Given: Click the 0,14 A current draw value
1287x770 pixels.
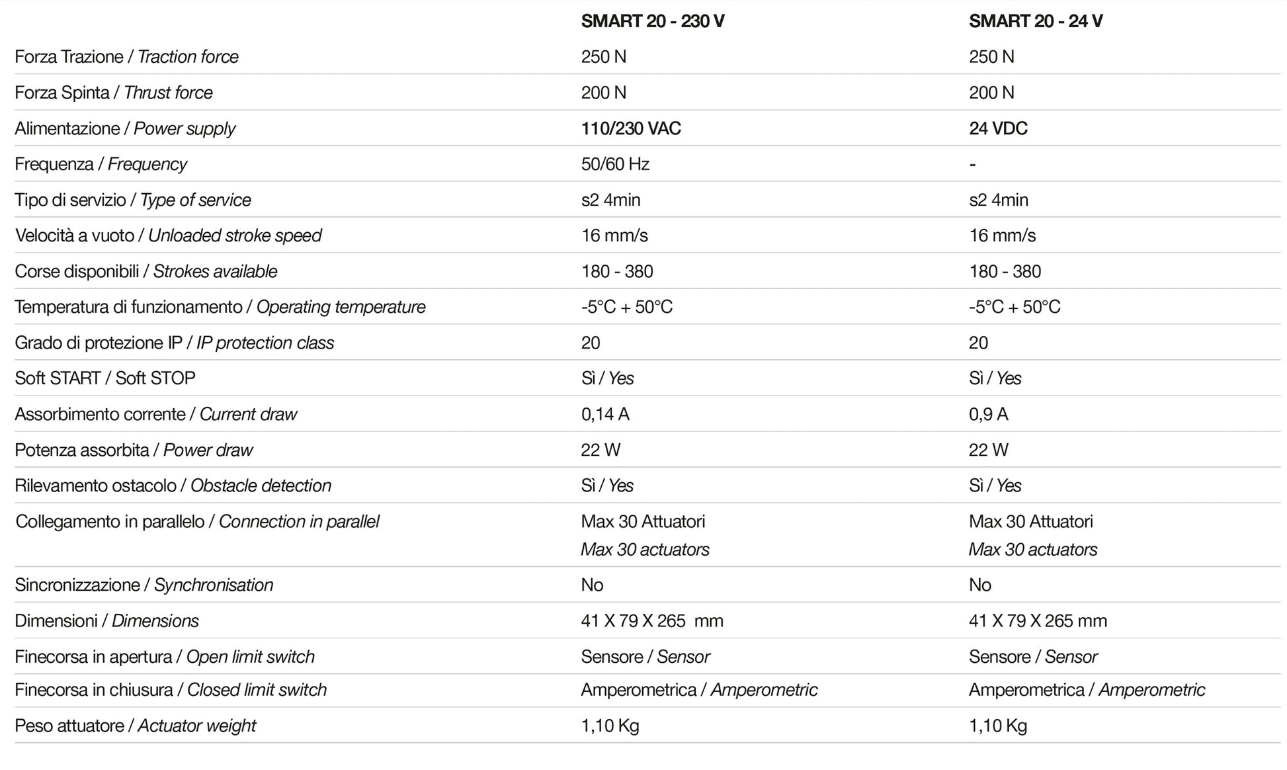Looking at the screenshot, I should 604,414.
